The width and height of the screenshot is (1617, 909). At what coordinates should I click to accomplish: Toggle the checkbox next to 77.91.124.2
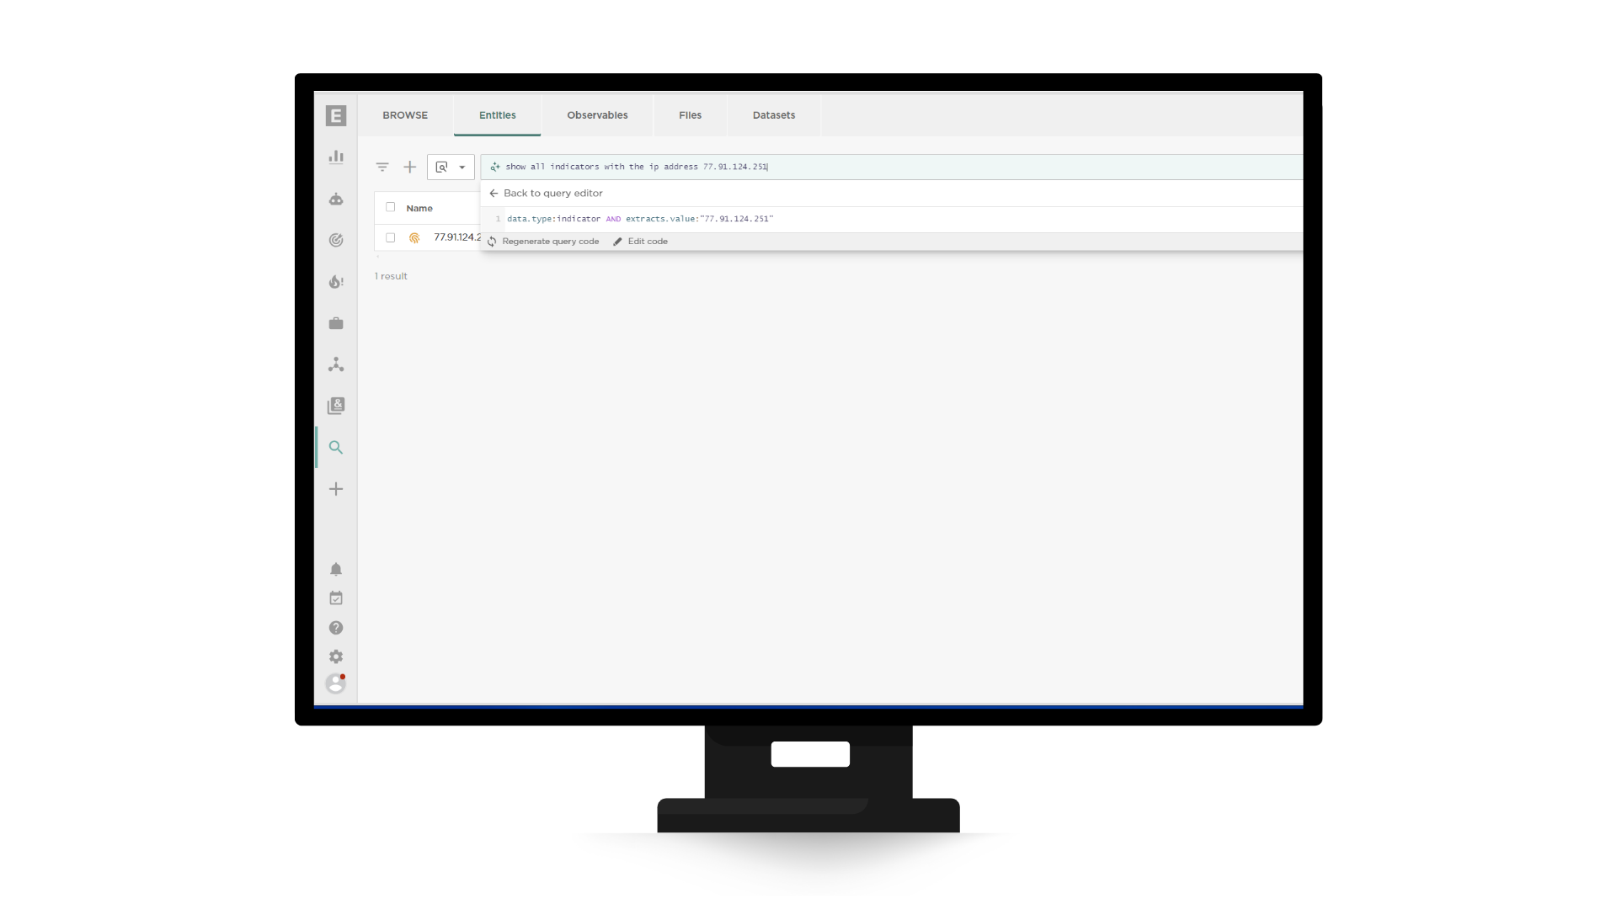[390, 237]
